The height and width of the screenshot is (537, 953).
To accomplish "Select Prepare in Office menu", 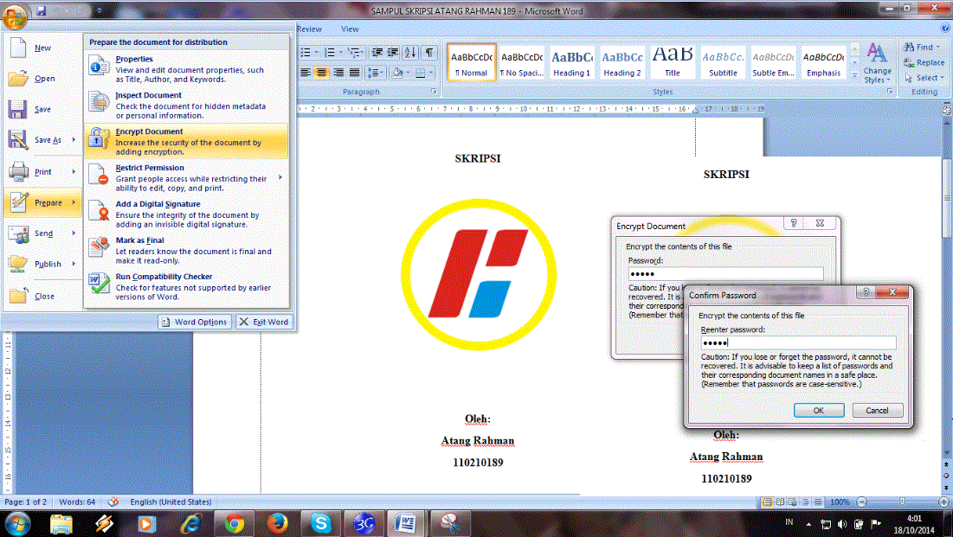I will (x=42, y=202).
